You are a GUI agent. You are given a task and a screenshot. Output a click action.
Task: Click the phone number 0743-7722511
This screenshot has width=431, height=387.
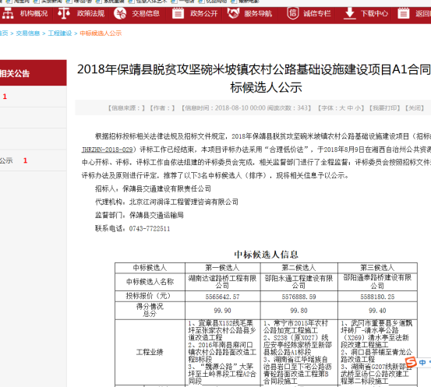tap(150, 229)
